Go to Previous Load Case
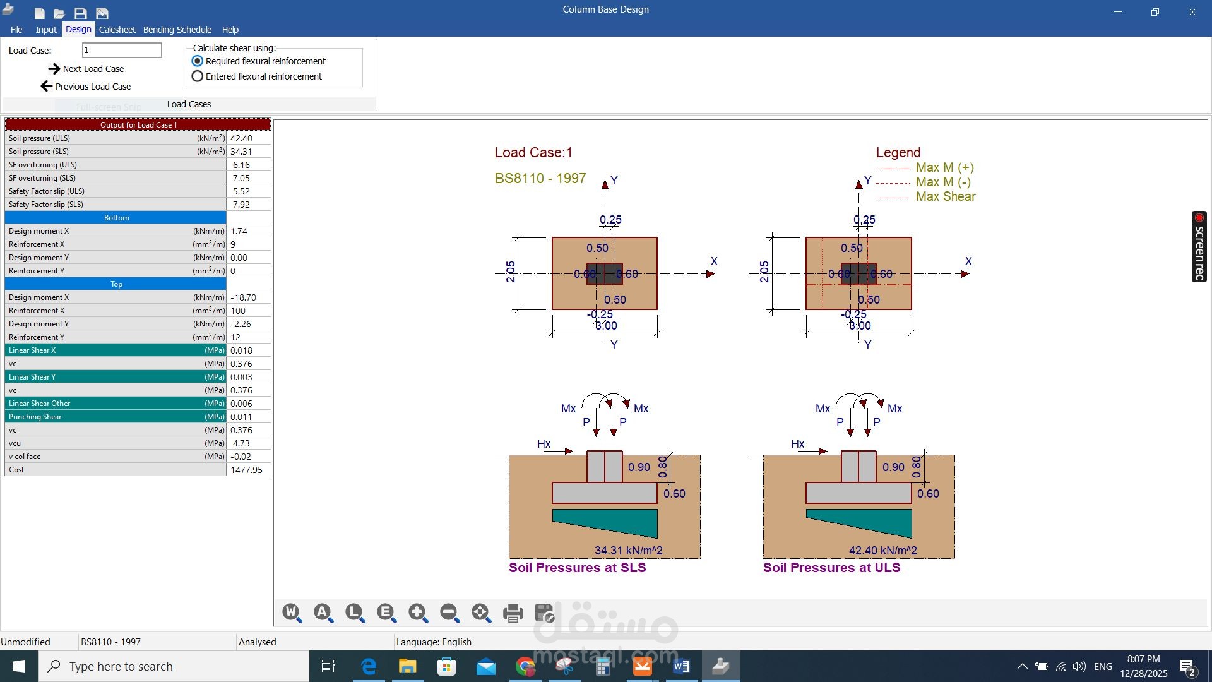Image resolution: width=1212 pixels, height=682 pixels. pos(86,87)
